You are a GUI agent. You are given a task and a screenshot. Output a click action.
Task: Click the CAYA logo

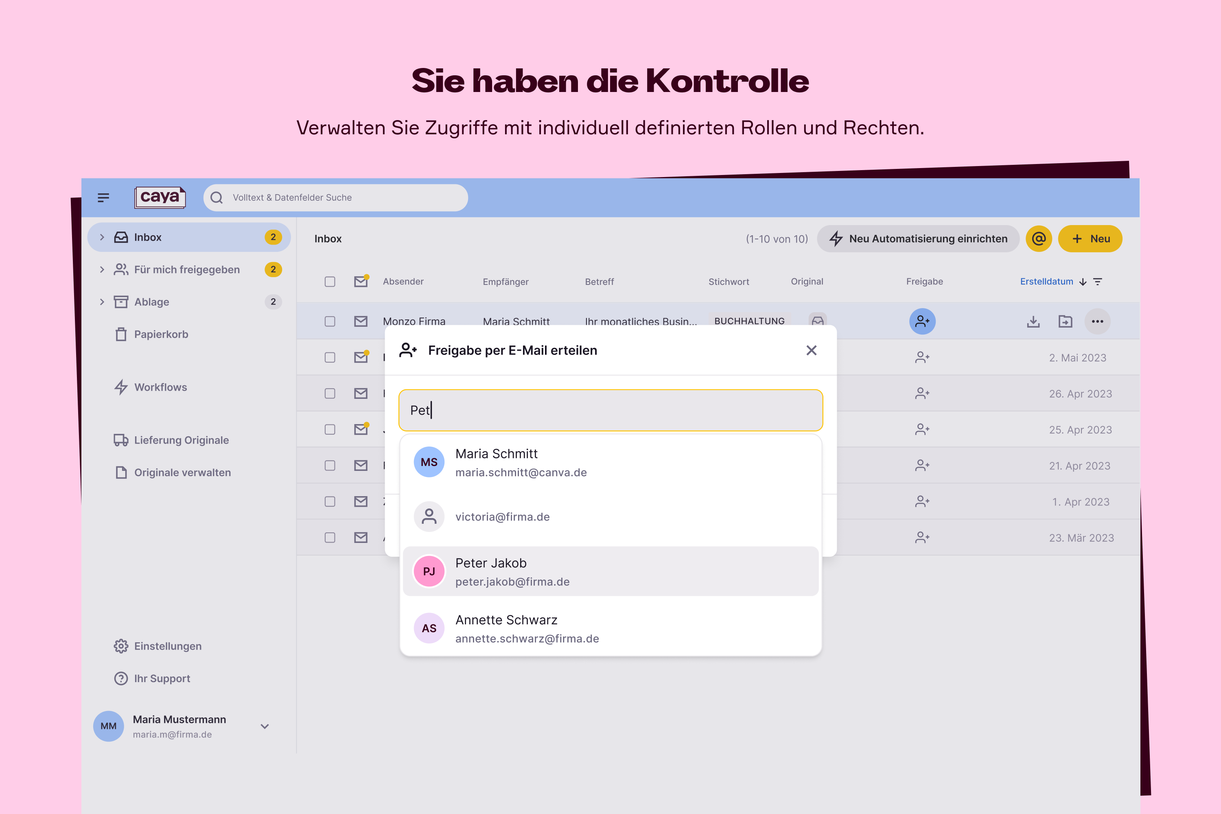(160, 197)
